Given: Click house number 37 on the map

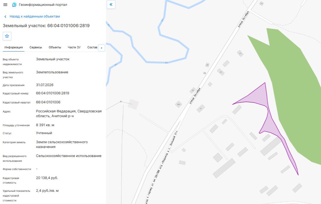Looking at the screenshot, I should tap(201, 109).
